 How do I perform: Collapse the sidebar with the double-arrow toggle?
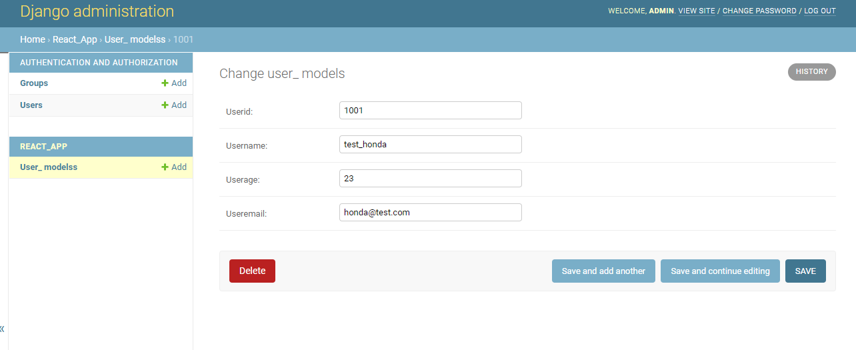2,329
